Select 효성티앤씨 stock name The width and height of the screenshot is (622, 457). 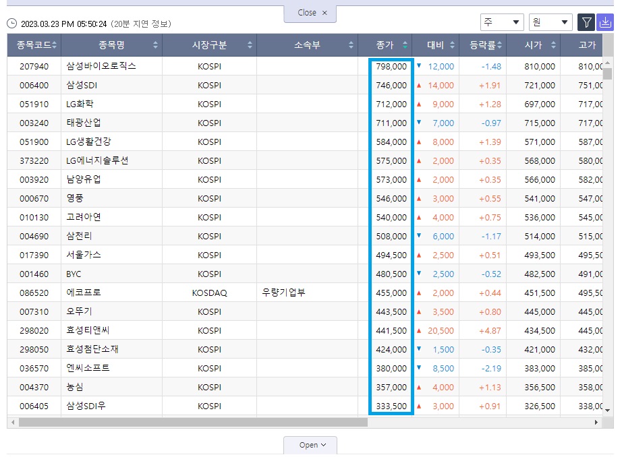[x=88, y=330]
